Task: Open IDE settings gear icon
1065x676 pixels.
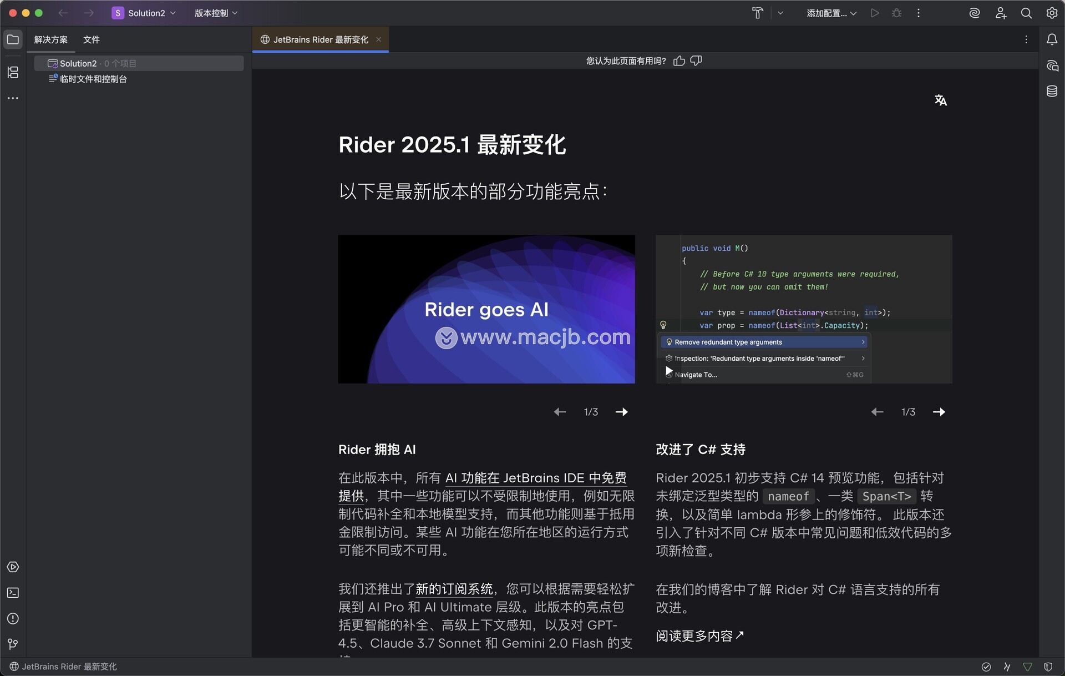Action: (x=1052, y=13)
